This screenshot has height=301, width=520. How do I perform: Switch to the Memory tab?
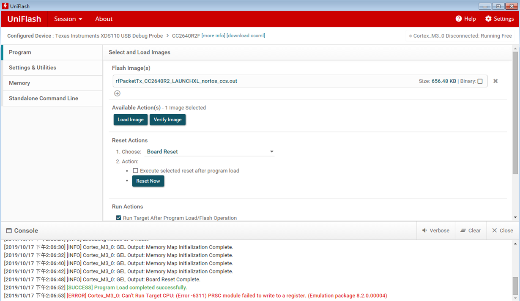point(52,83)
